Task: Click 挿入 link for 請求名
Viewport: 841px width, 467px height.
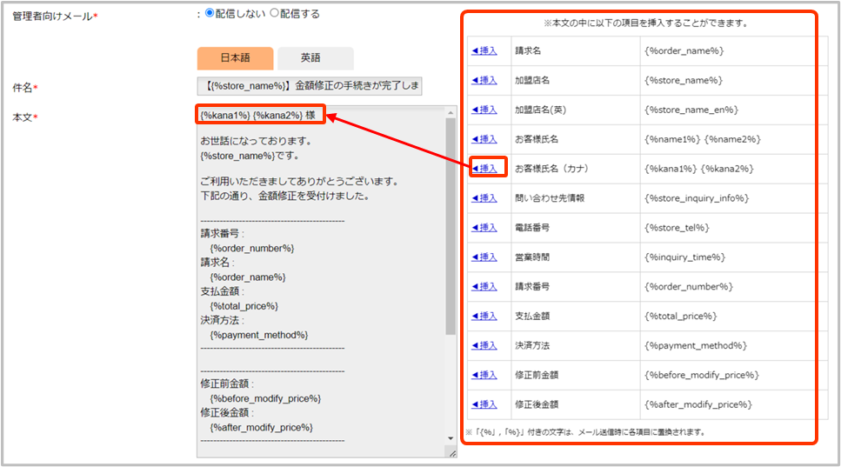Action: 484,50
